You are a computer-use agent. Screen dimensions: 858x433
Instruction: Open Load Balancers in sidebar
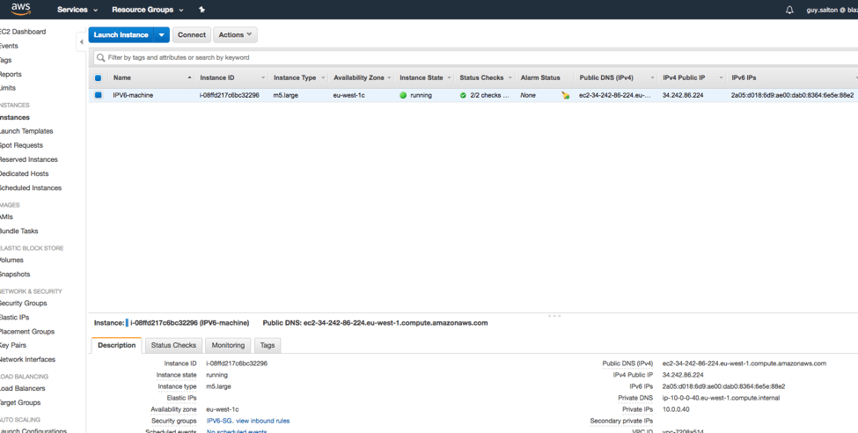22,389
